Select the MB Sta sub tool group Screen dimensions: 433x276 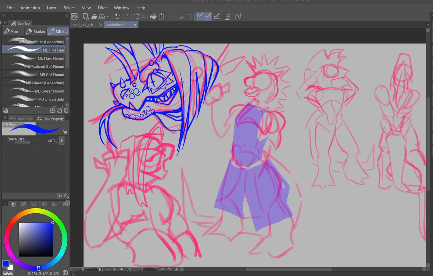[x=58, y=31]
